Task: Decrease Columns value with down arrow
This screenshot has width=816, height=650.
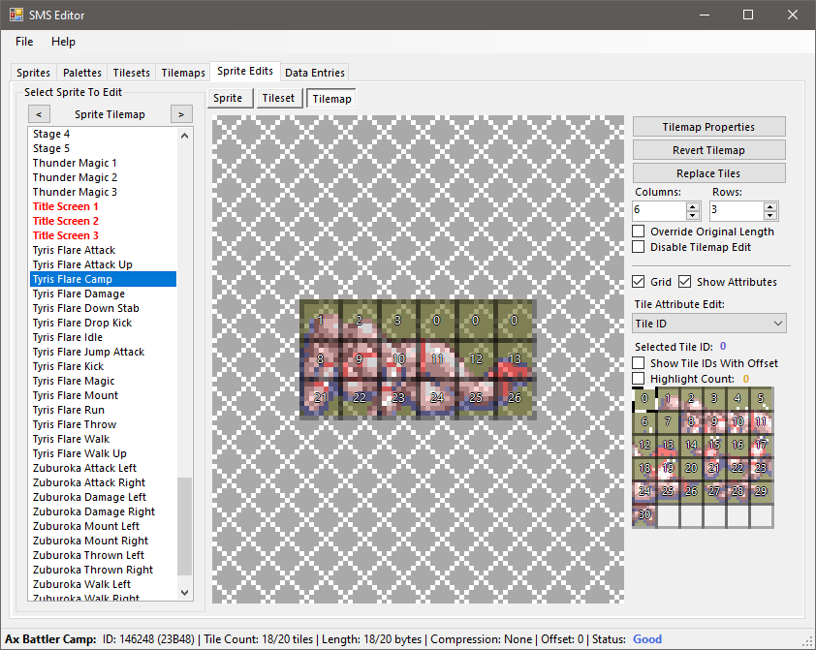Action: coord(692,215)
